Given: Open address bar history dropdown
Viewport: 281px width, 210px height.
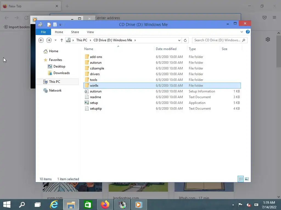Looking at the screenshot, I should [x=179, y=40].
